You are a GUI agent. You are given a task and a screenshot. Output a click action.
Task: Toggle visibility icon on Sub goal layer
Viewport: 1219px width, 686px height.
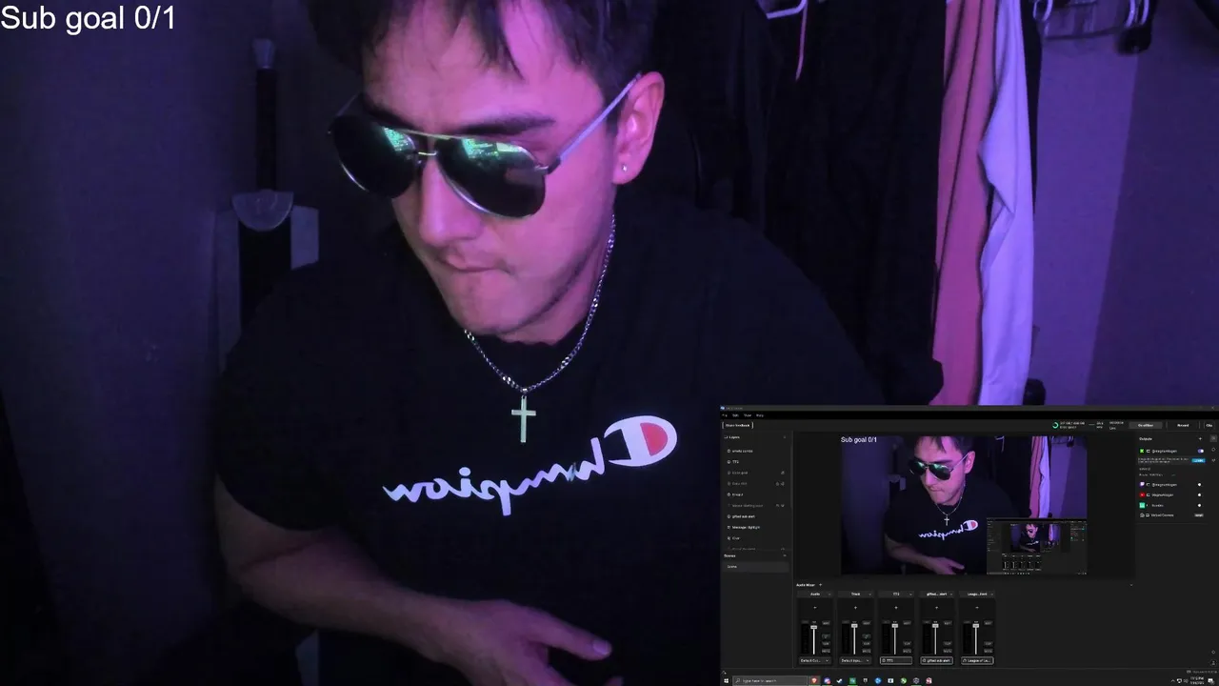(782, 473)
